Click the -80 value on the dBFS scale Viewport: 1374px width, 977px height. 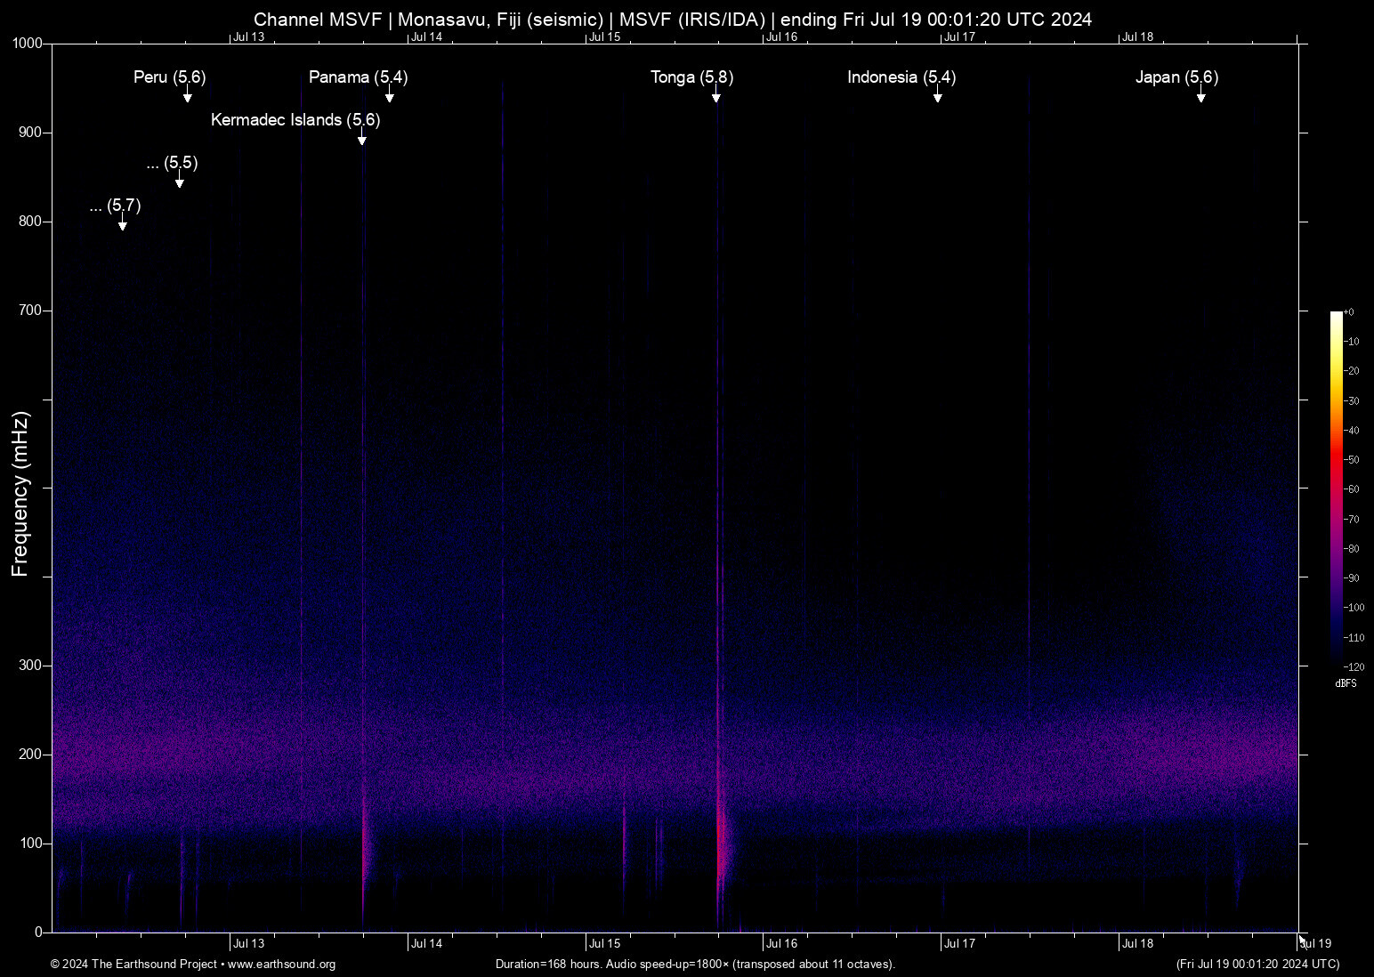(1352, 549)
